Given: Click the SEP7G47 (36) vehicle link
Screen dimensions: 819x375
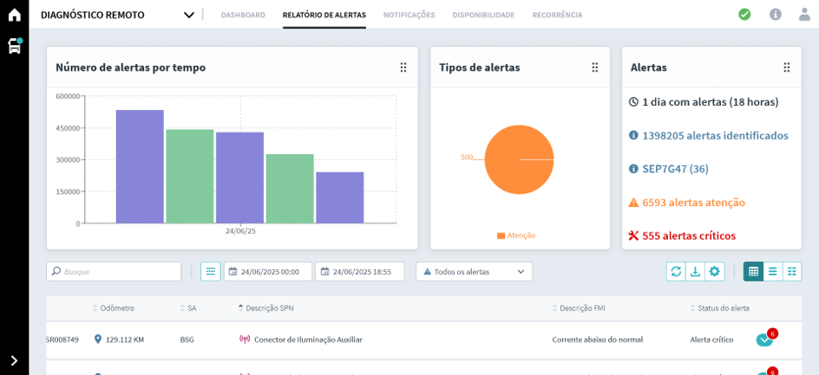Looking at the screenshot, I should pos(675,169).
